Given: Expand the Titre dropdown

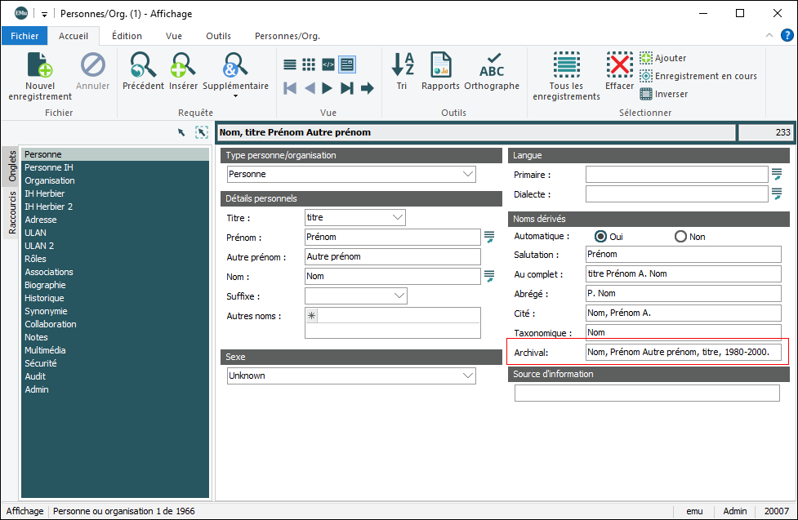Looking at the screenshot, I should point(398,218).
